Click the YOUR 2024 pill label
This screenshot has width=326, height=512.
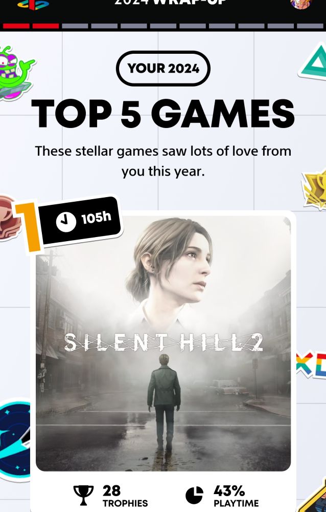163,69
